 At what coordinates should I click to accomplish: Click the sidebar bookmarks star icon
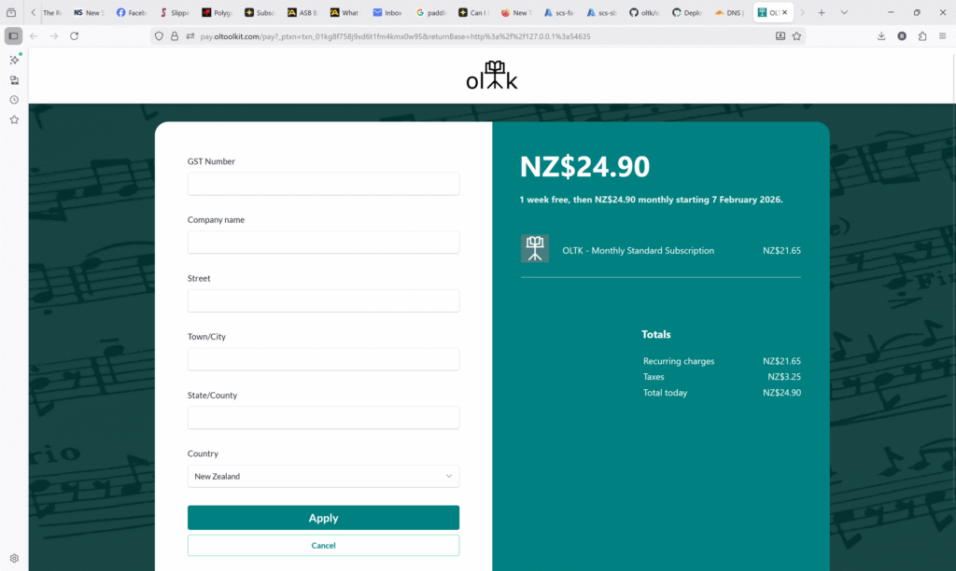(x=14, y=119)
